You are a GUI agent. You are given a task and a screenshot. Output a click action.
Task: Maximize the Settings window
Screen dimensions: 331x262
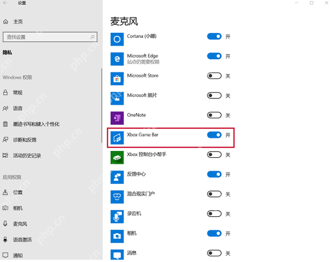pyautogui.click(x=311, y=3)
